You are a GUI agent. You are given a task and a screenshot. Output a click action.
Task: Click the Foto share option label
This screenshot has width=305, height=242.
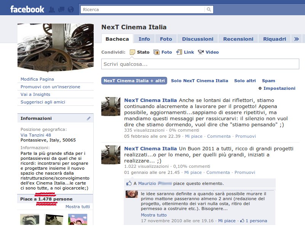(167, 52)
